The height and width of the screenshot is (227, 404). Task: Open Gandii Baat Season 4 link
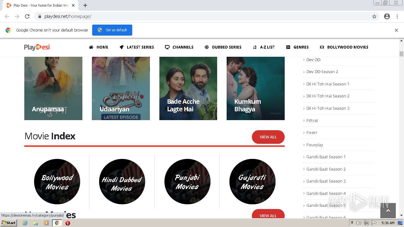pyautogui.click(x=326, y=193)
